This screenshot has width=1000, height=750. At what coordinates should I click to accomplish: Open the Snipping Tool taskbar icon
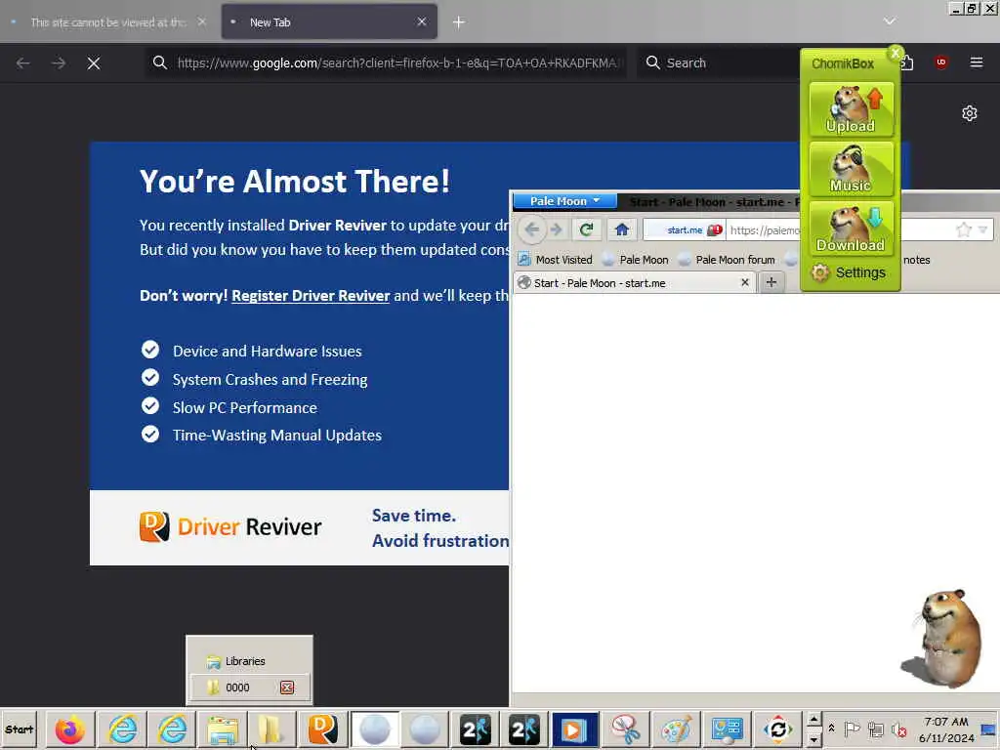tap(626, 729)
